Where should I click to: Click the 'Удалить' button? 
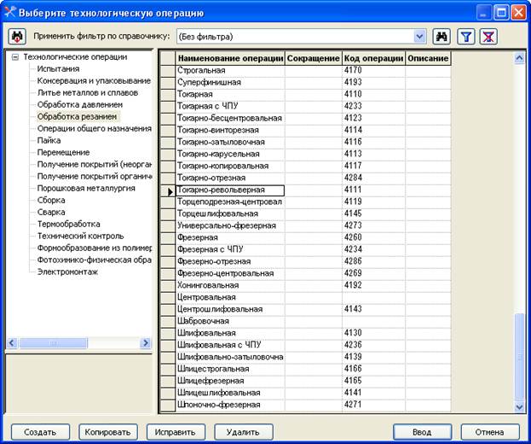click(244, 432)
